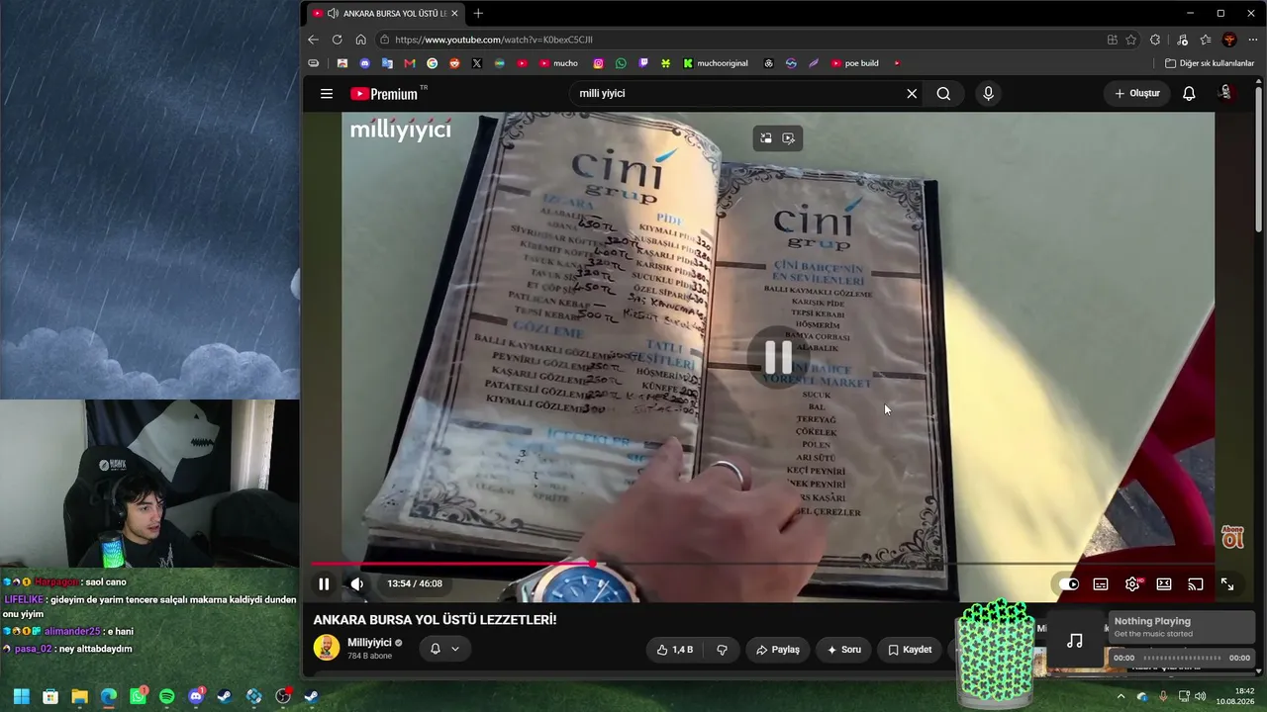Open File Explorer from the taskbar
Viewport: 1267px width, 712px height.
pyautogui.click(x=79, y=696)
